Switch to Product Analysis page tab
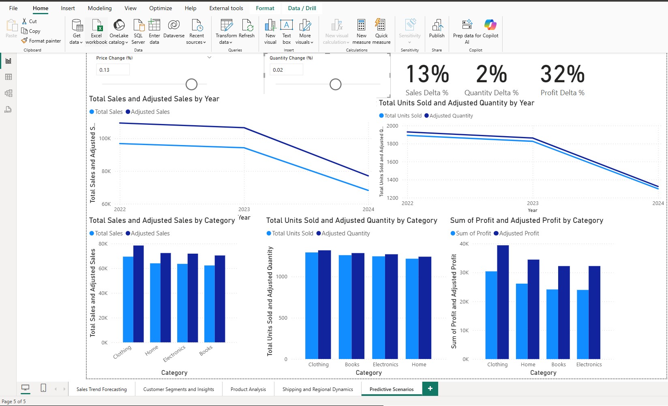This screenshot has height=406, width=668. [x=248, y=389]
